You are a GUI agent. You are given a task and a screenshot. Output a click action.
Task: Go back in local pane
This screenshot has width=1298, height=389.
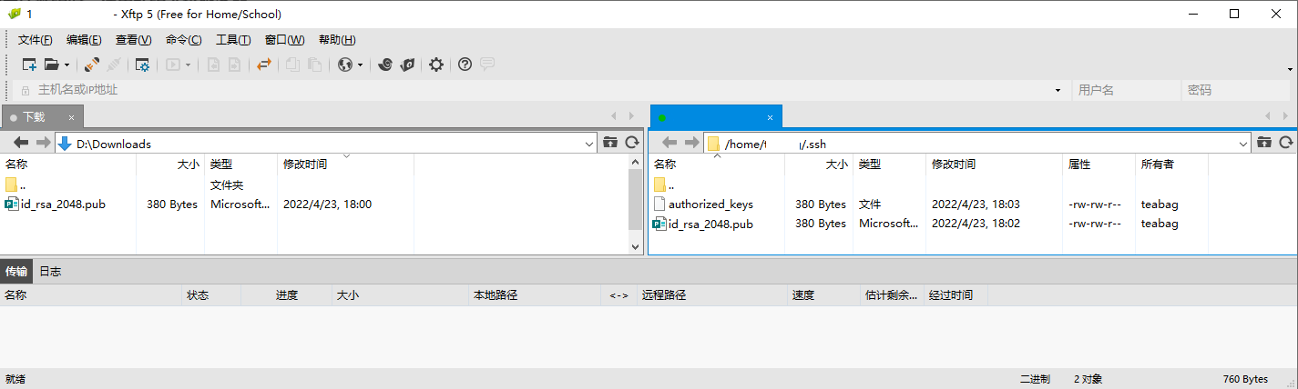pyautogui.click(x=21, y=143)
